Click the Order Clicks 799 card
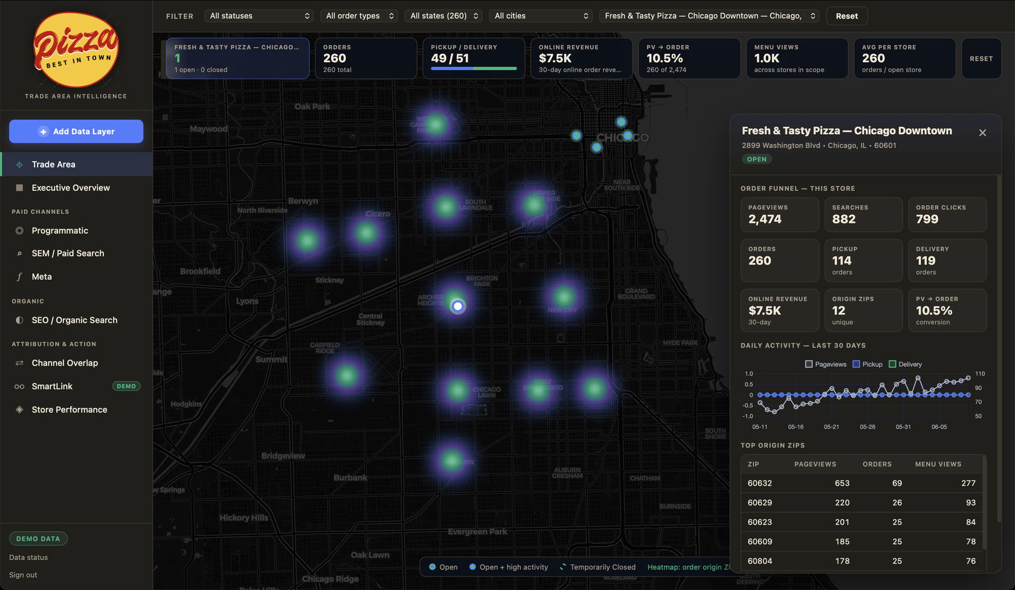The width and height of the screenshot is (1015, 590). click(x=947, y=215)
